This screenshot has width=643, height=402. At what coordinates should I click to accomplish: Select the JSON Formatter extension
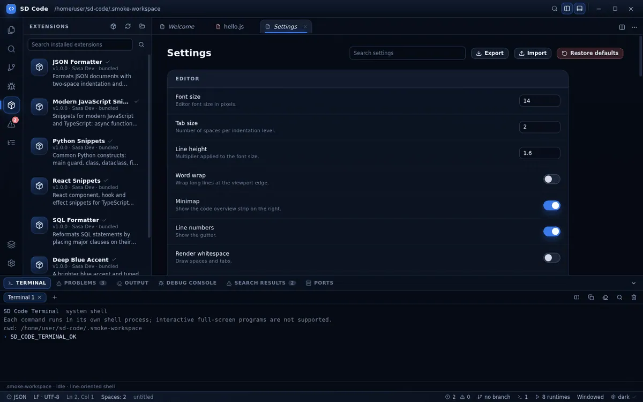(86, 72)
